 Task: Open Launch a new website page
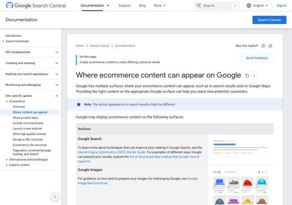point(27,129)
